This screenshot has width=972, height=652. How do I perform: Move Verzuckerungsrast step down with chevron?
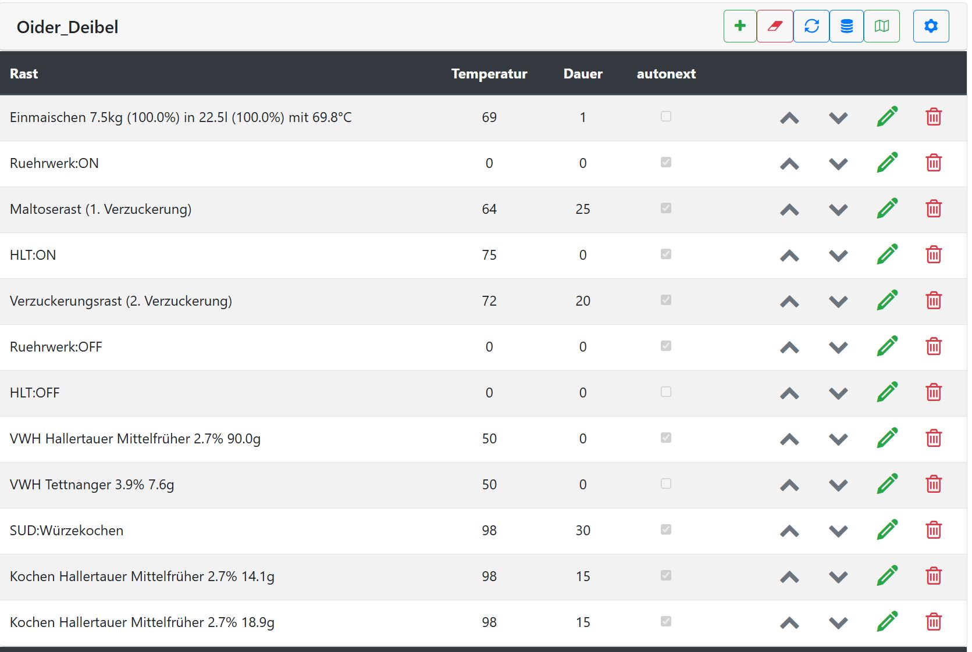(838, 301)
